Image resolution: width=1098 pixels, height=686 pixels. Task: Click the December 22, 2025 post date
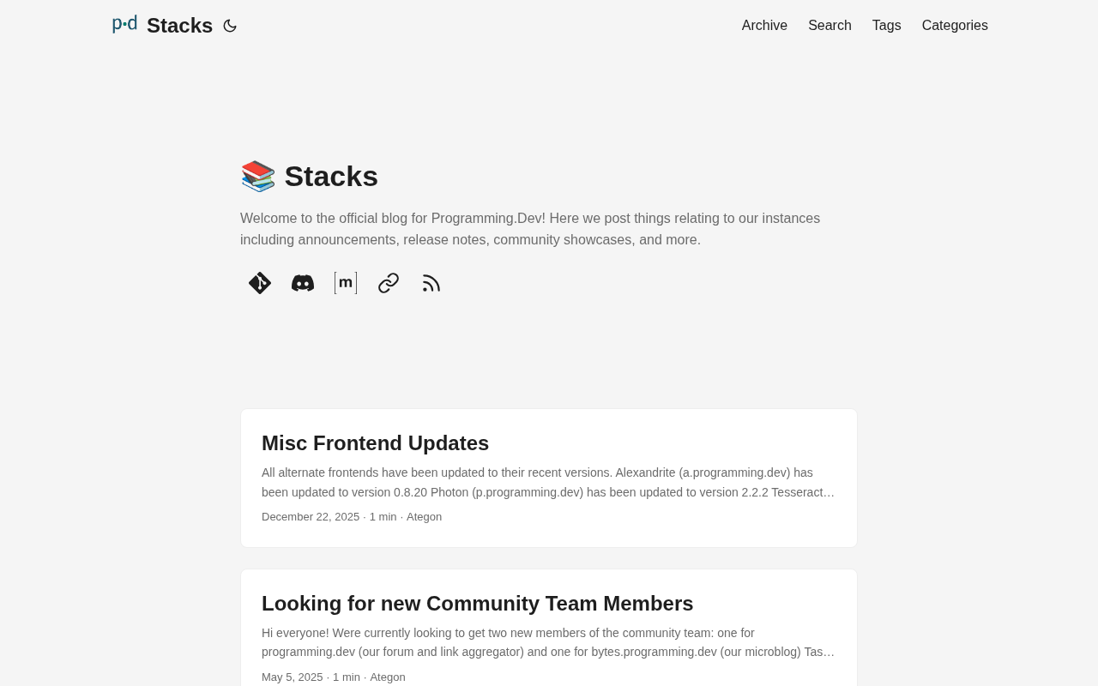311,517
